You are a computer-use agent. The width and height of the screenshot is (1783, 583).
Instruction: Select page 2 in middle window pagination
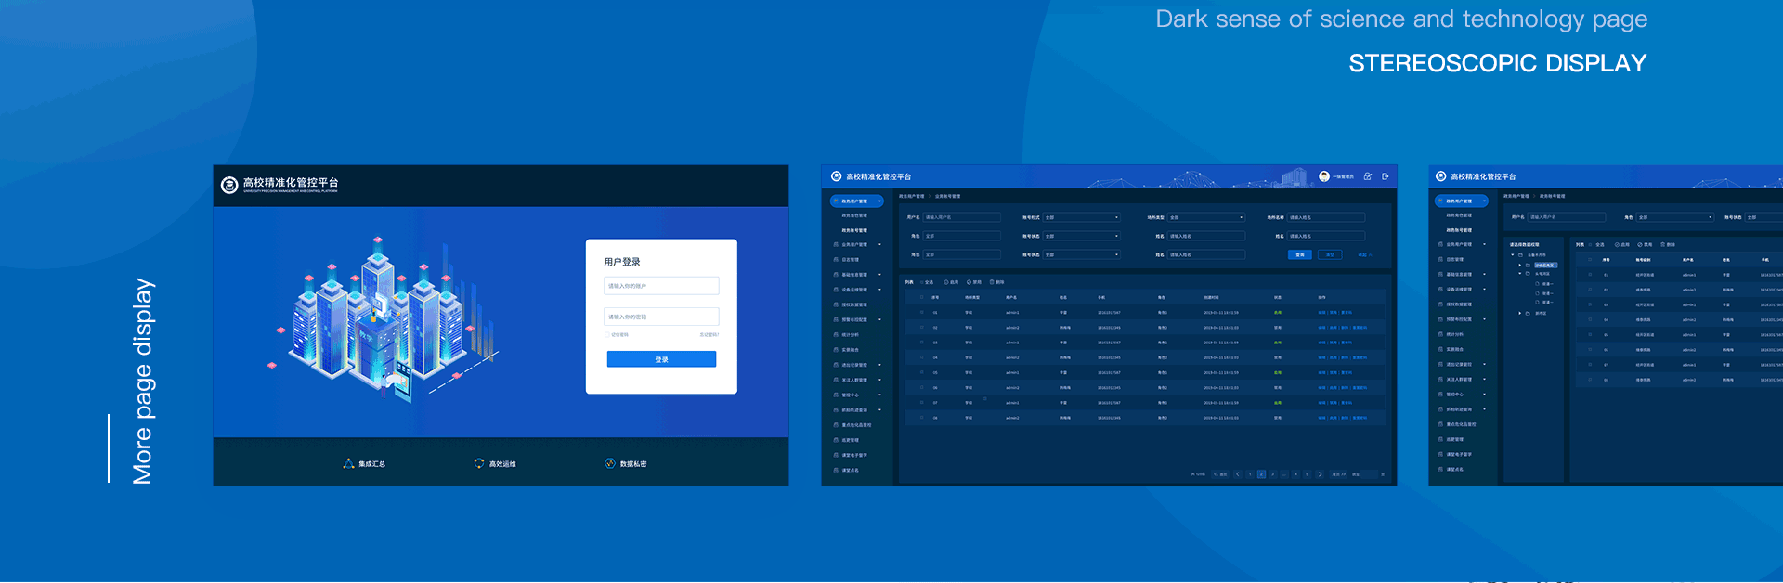[1261, 473]
